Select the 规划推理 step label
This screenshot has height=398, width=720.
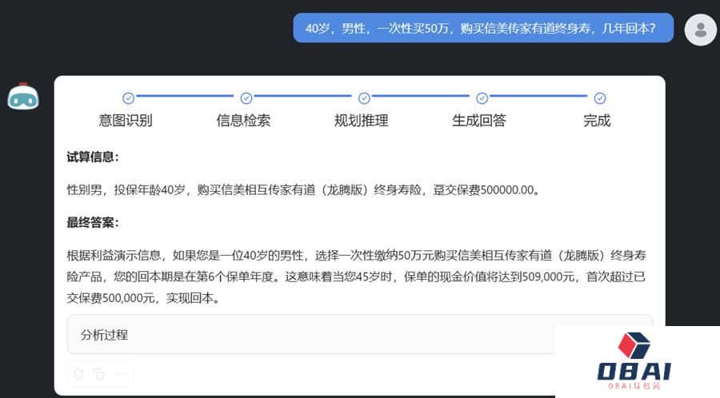(362, 121)
